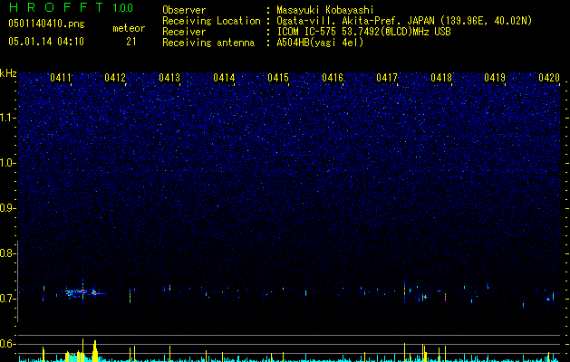The image size is (570, 362).
Task: Click the A504HB(yagi 4el) antenna text
Action: (320, 43)
